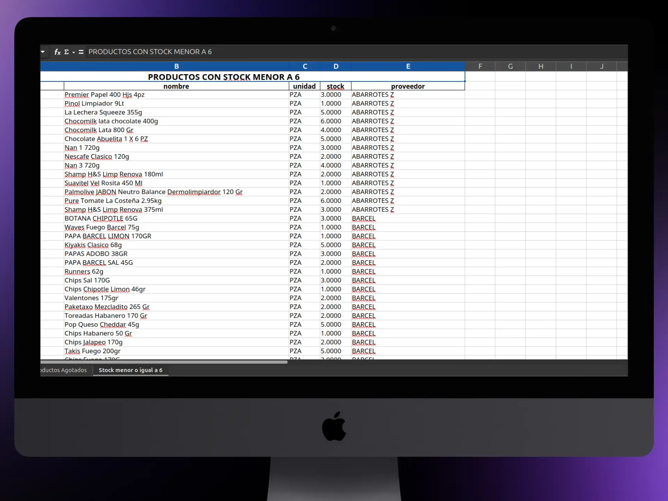Select the Premier Papel 400 Hjs 4pz cell
This screenshot has height=501, width=668.
pos(176,95)
